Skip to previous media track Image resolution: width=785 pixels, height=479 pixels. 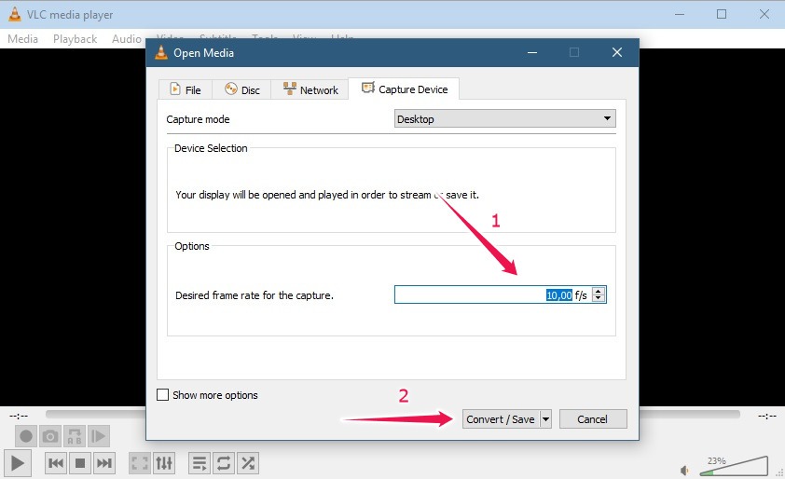click(x=56, y=463)
